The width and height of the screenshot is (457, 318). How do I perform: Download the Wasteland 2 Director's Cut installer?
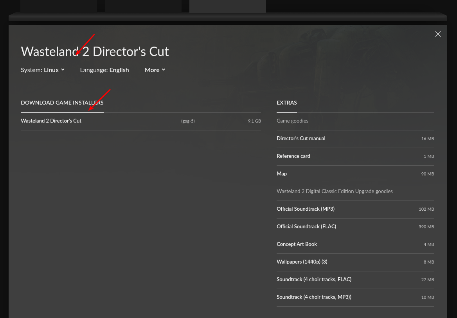141,121
